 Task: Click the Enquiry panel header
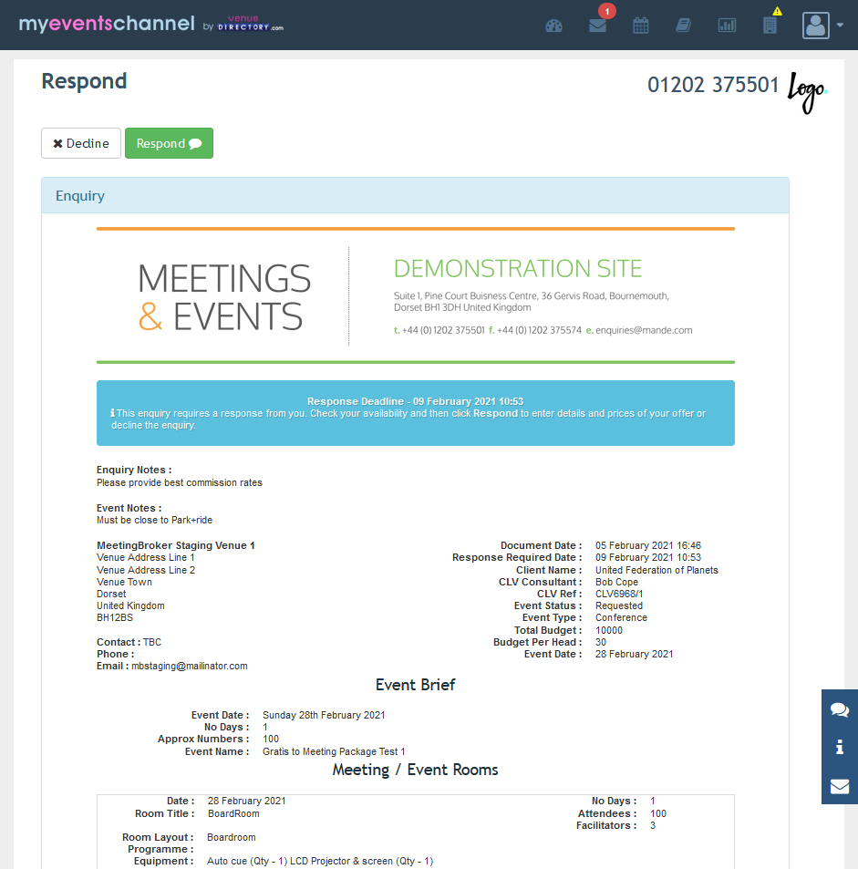point(415,196)
